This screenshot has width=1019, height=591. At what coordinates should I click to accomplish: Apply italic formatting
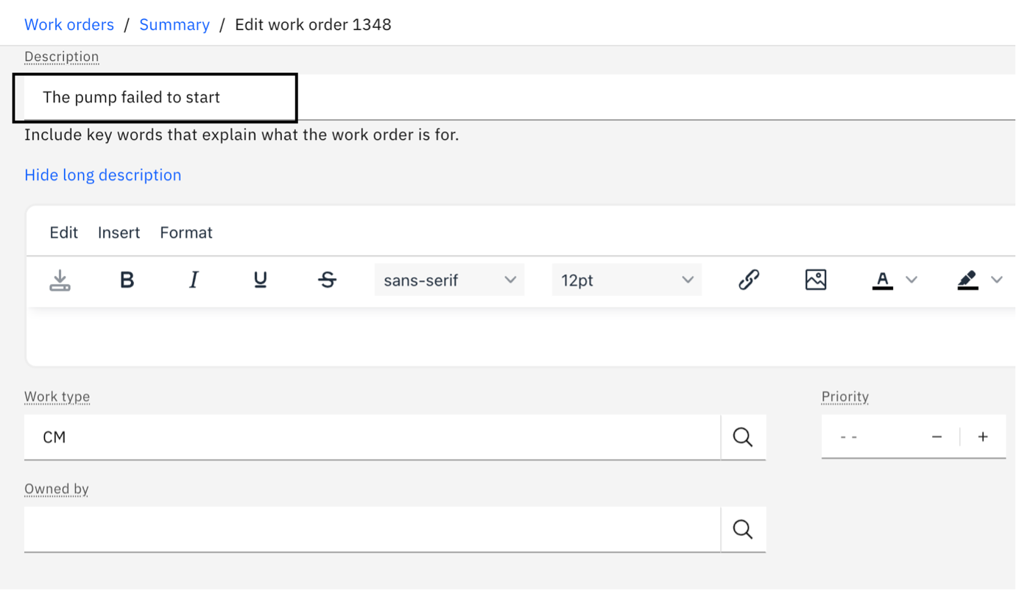193,280
